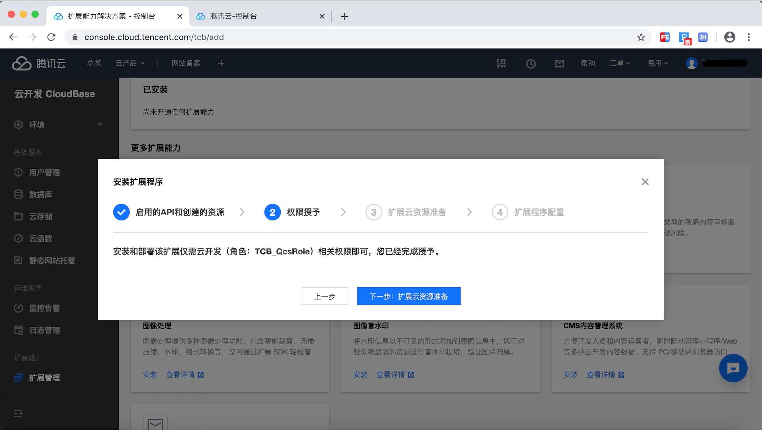762x430 pixels.
Task: Open the messages mail icon
Action: pyautogui.click(x=559, y=63)
